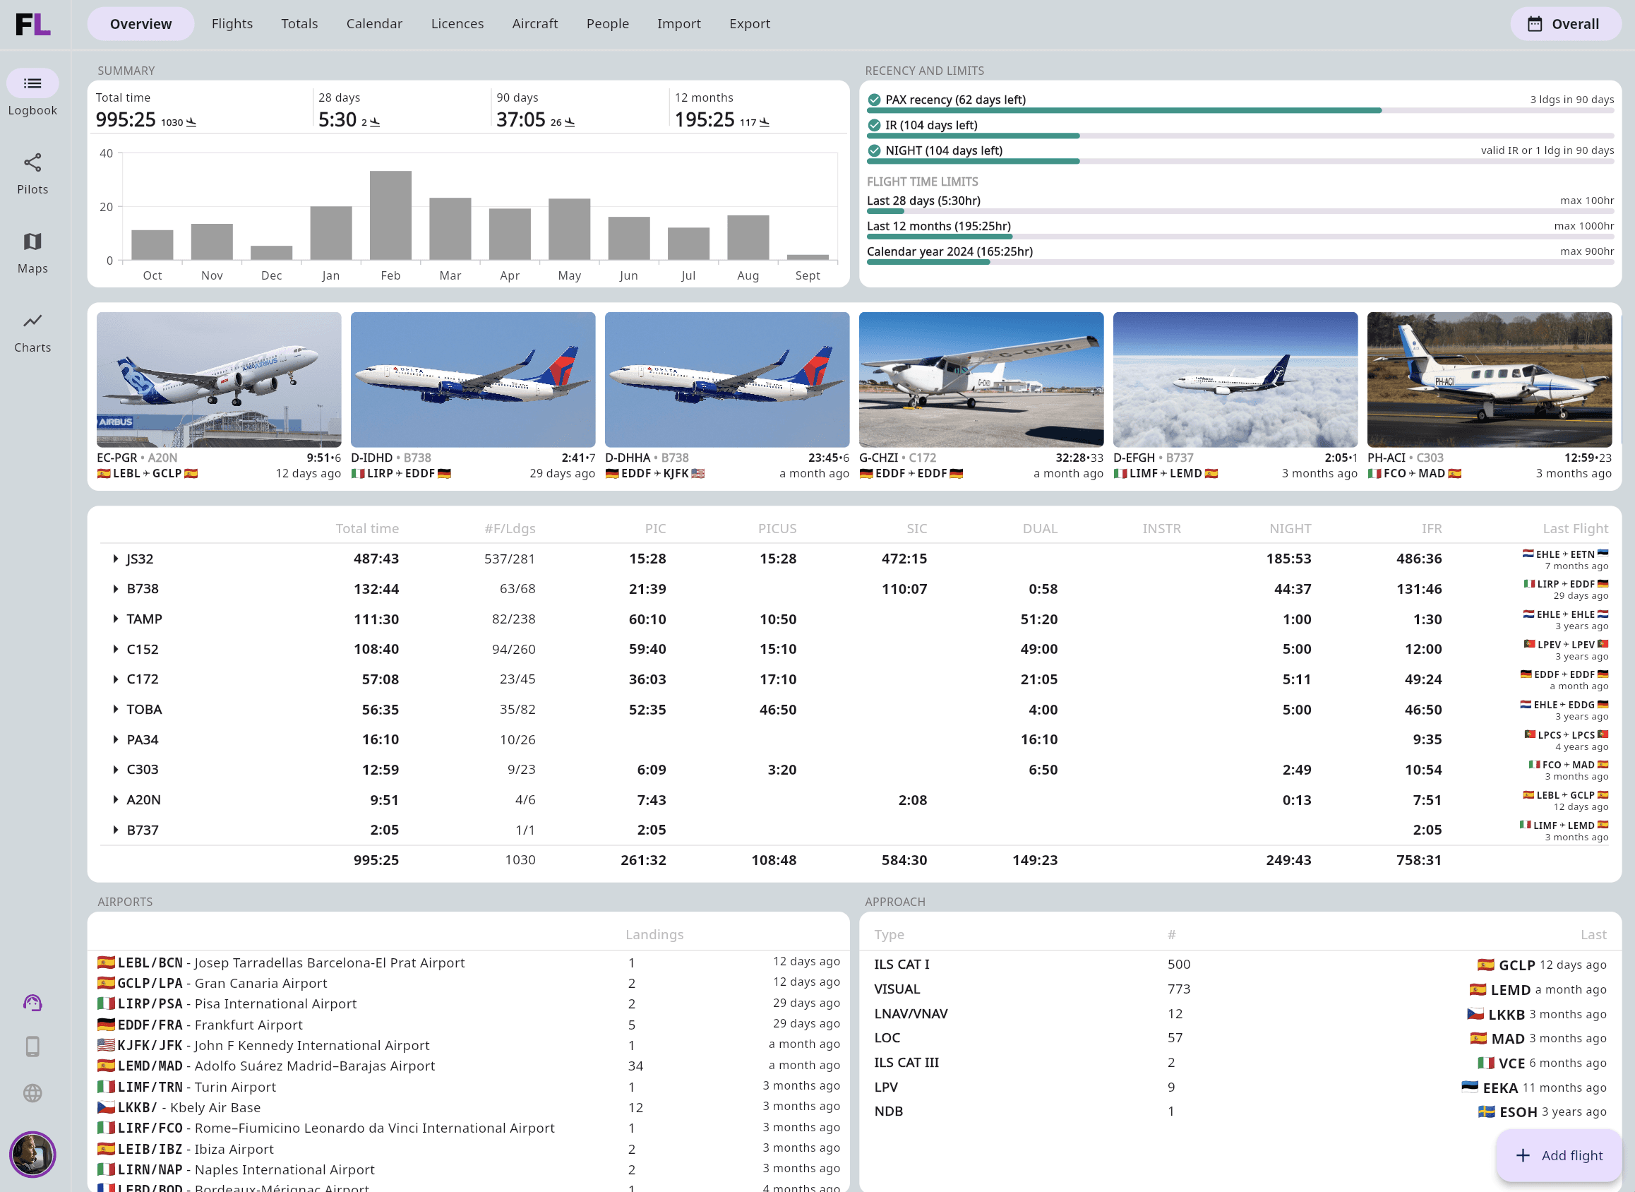Open the G-CHZI C172 flight photo
The height and width of the screenshot is (1192, 1635).
pyautogui.click(x=981, y=379)
